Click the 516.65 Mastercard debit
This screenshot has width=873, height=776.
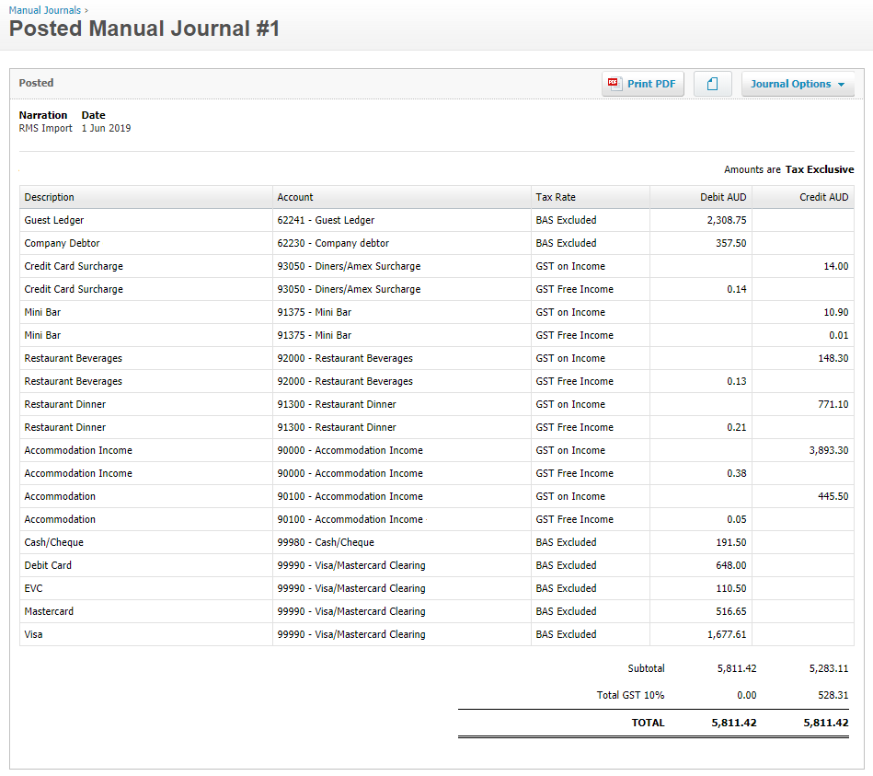[731, 611]
